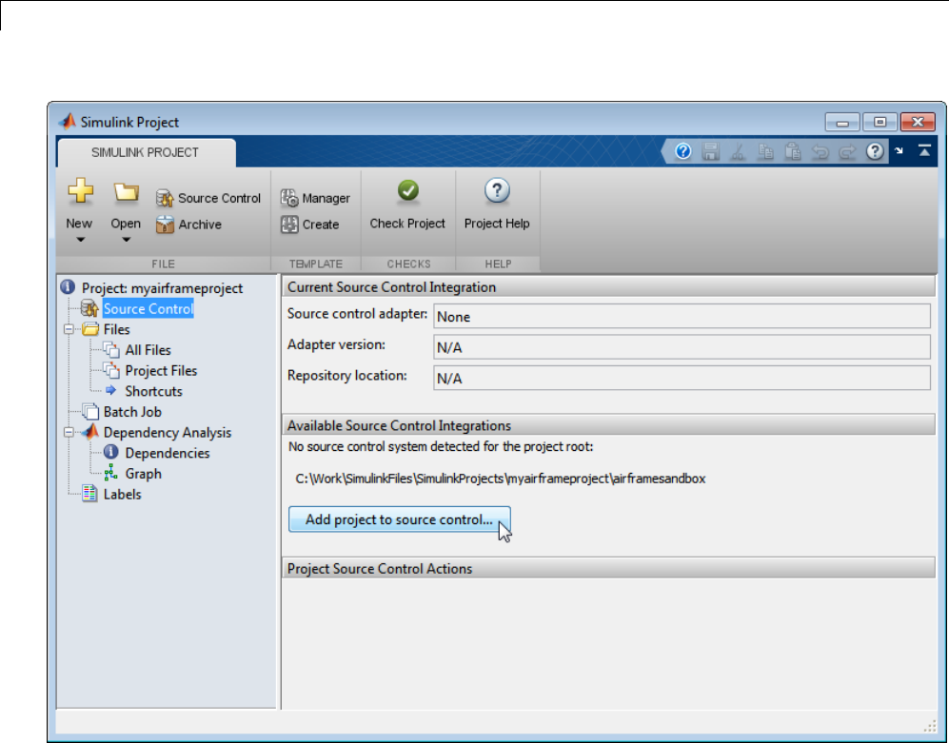
Task: Expand the dropdown arrow under Open
Action: [126, 240]
